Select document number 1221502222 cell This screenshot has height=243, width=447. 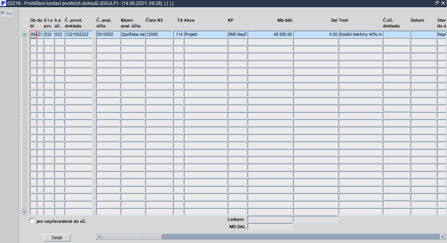(x=79, y=34)
